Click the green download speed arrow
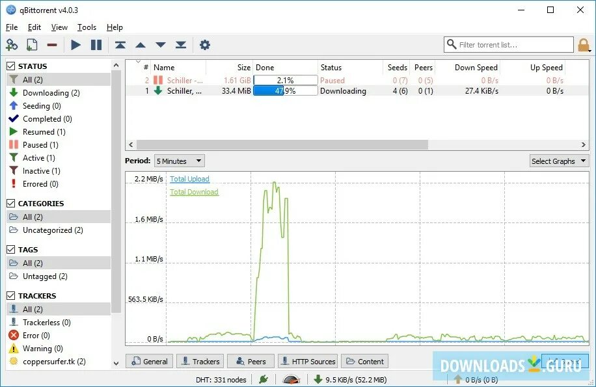This screenshot has width=596, height=387. pos(318,379)
